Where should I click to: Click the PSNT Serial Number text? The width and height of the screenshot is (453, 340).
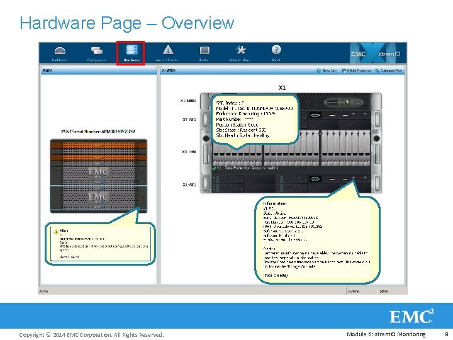[98, 131]
